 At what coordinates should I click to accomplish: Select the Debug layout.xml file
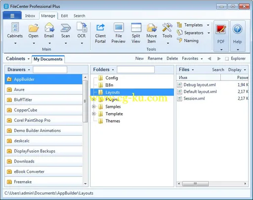pyautogui.click(x=200, y=85)
